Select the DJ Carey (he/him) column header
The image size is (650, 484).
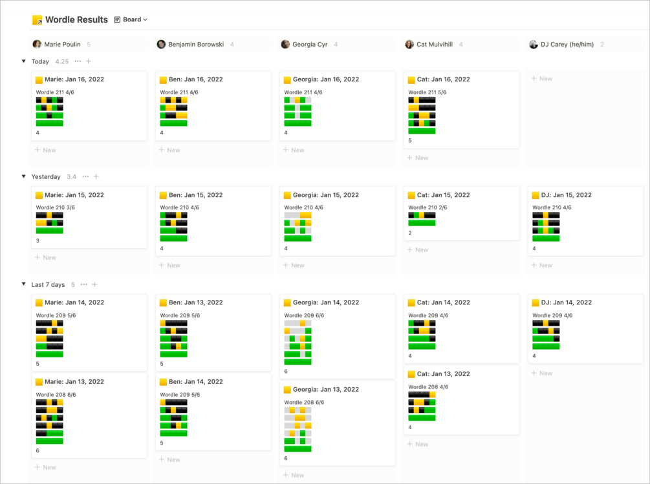[567, 45]
